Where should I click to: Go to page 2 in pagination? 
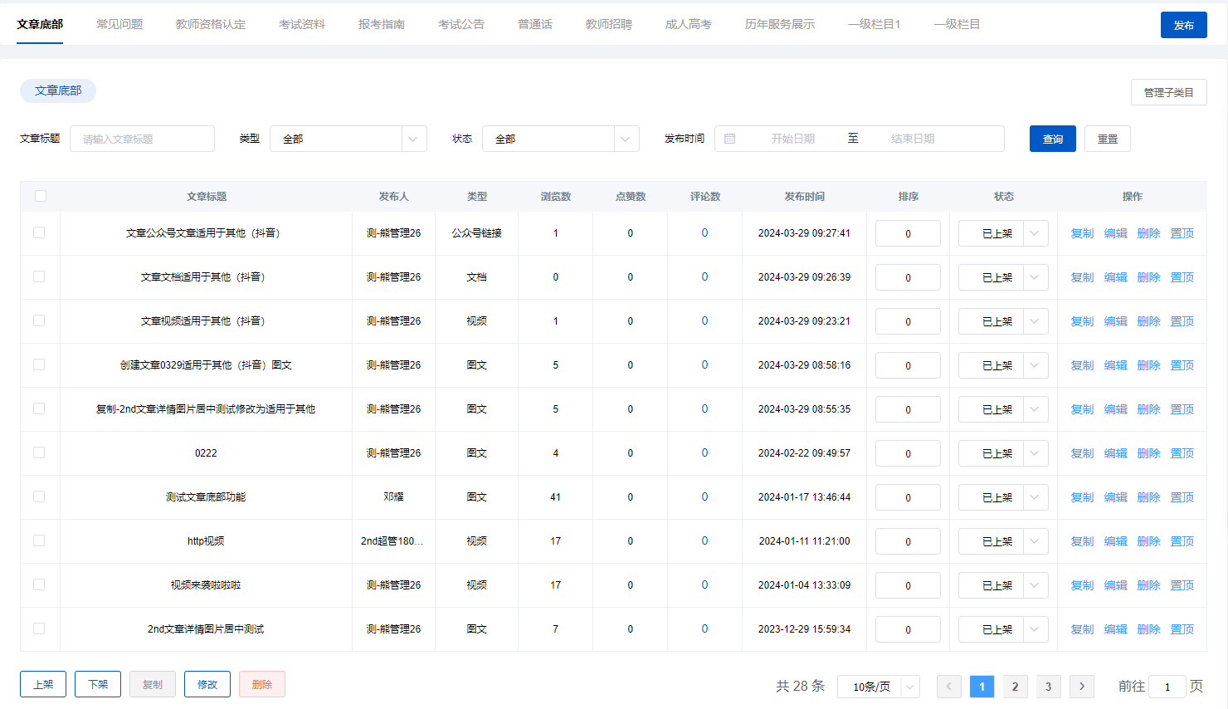pos(1015,687)
